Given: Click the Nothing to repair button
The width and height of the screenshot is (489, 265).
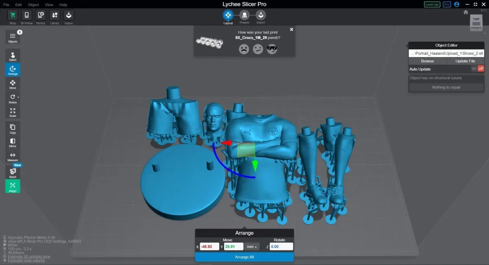Looking at the screenshot, I should pyautogui.click(x=447, y=88).
